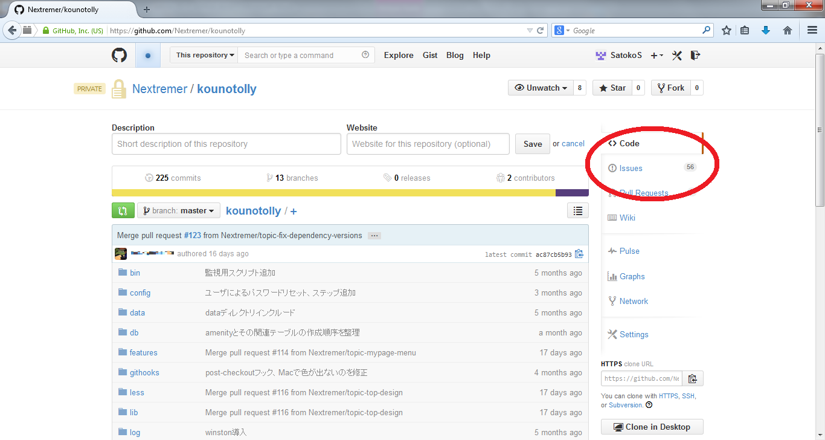Open pull request #123 link
The height and width of the screenshot is (440, 825).
coord(193,236)
